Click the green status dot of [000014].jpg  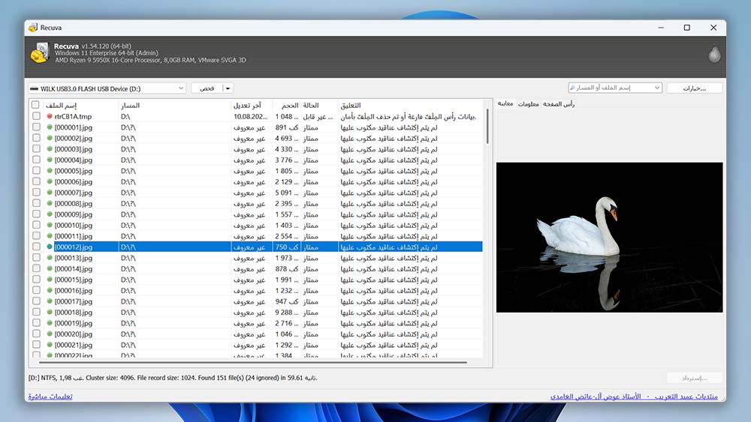click(50, 268)
